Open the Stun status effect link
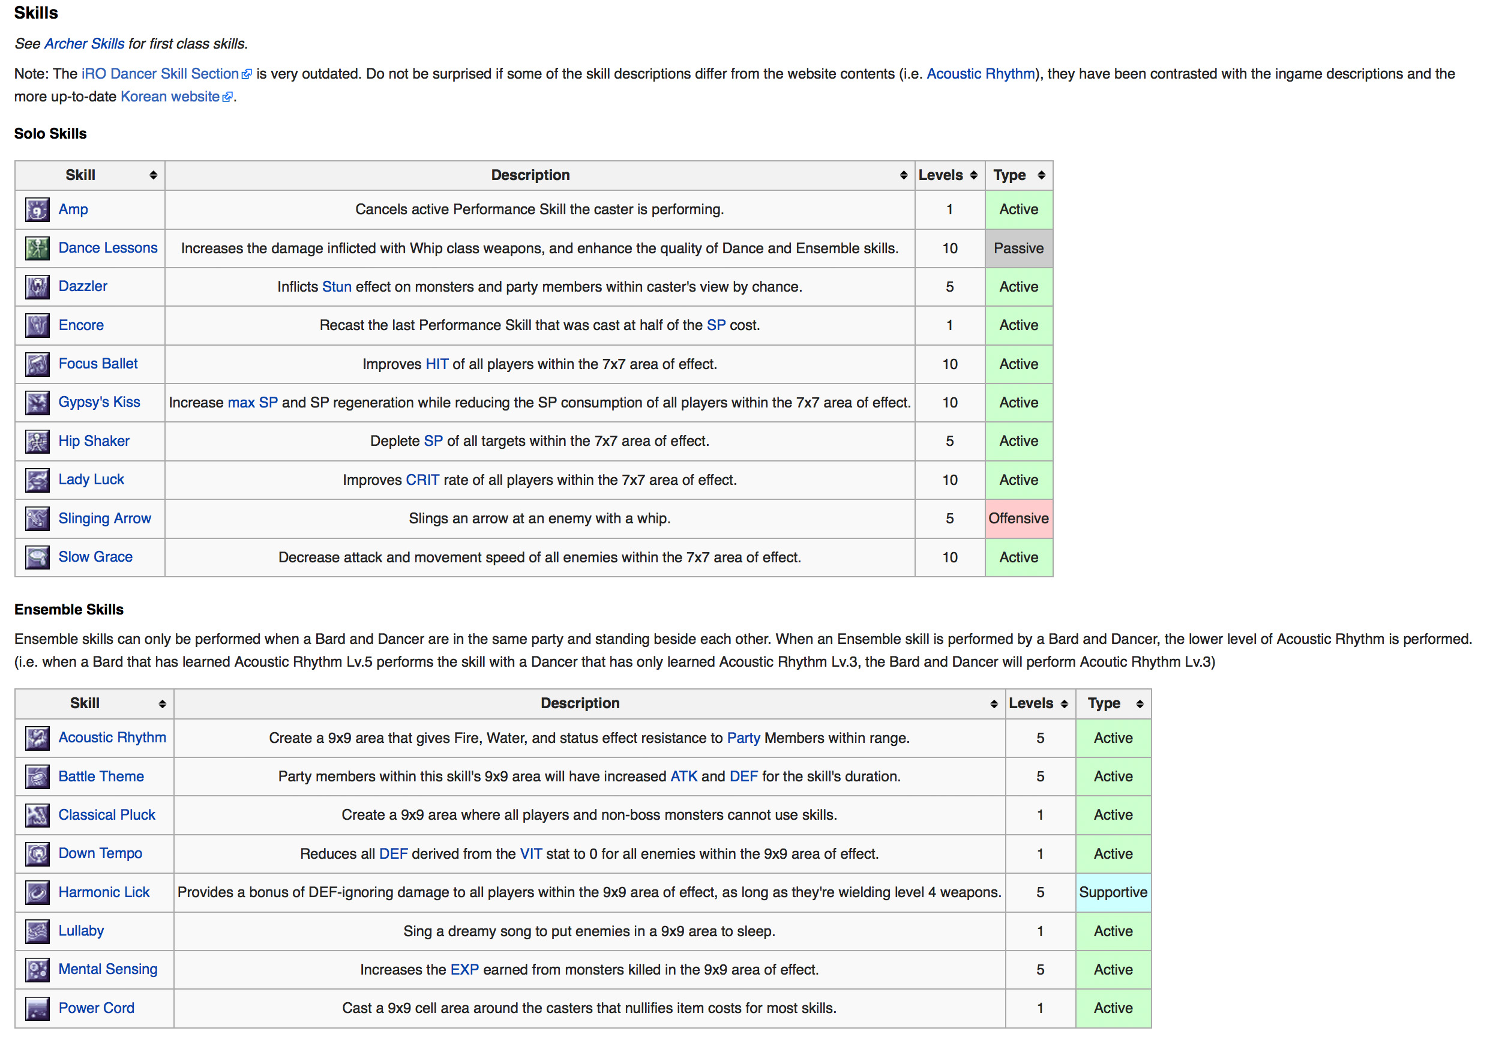The width and height of the screenshot is (1487, 1043). tap(337, 287)
